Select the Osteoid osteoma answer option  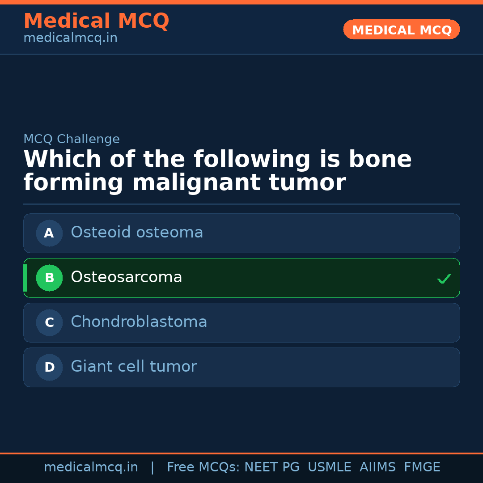(x=241, y=233)
